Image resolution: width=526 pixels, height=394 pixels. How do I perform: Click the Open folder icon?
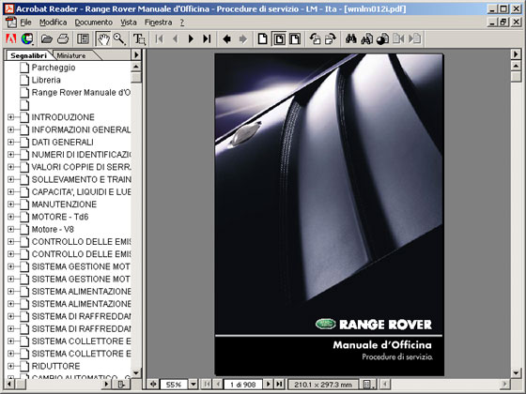tap(47, 38)
